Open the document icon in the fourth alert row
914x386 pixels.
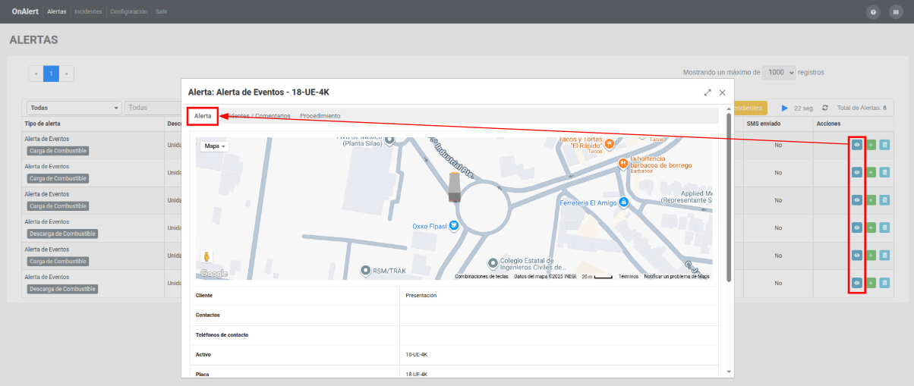884,228
